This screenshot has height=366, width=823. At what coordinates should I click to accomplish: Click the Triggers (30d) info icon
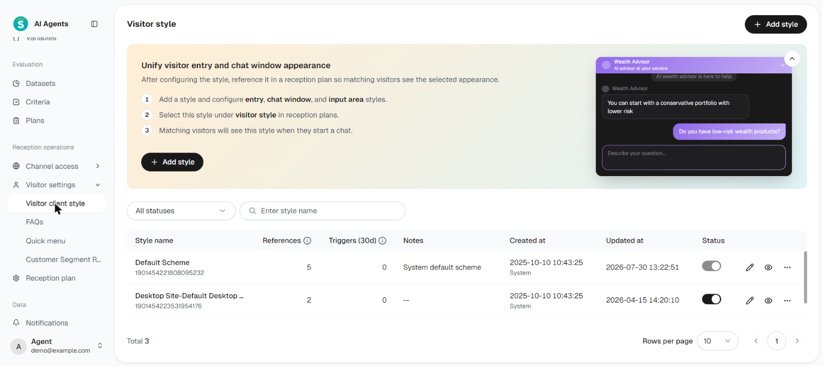383,241
